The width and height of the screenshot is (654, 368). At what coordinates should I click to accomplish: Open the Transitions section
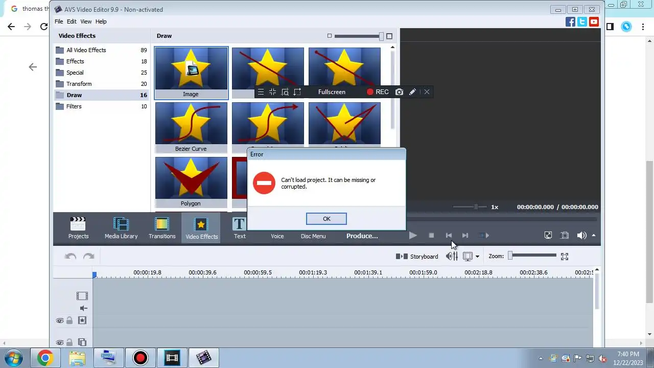(x=162, y=228)
